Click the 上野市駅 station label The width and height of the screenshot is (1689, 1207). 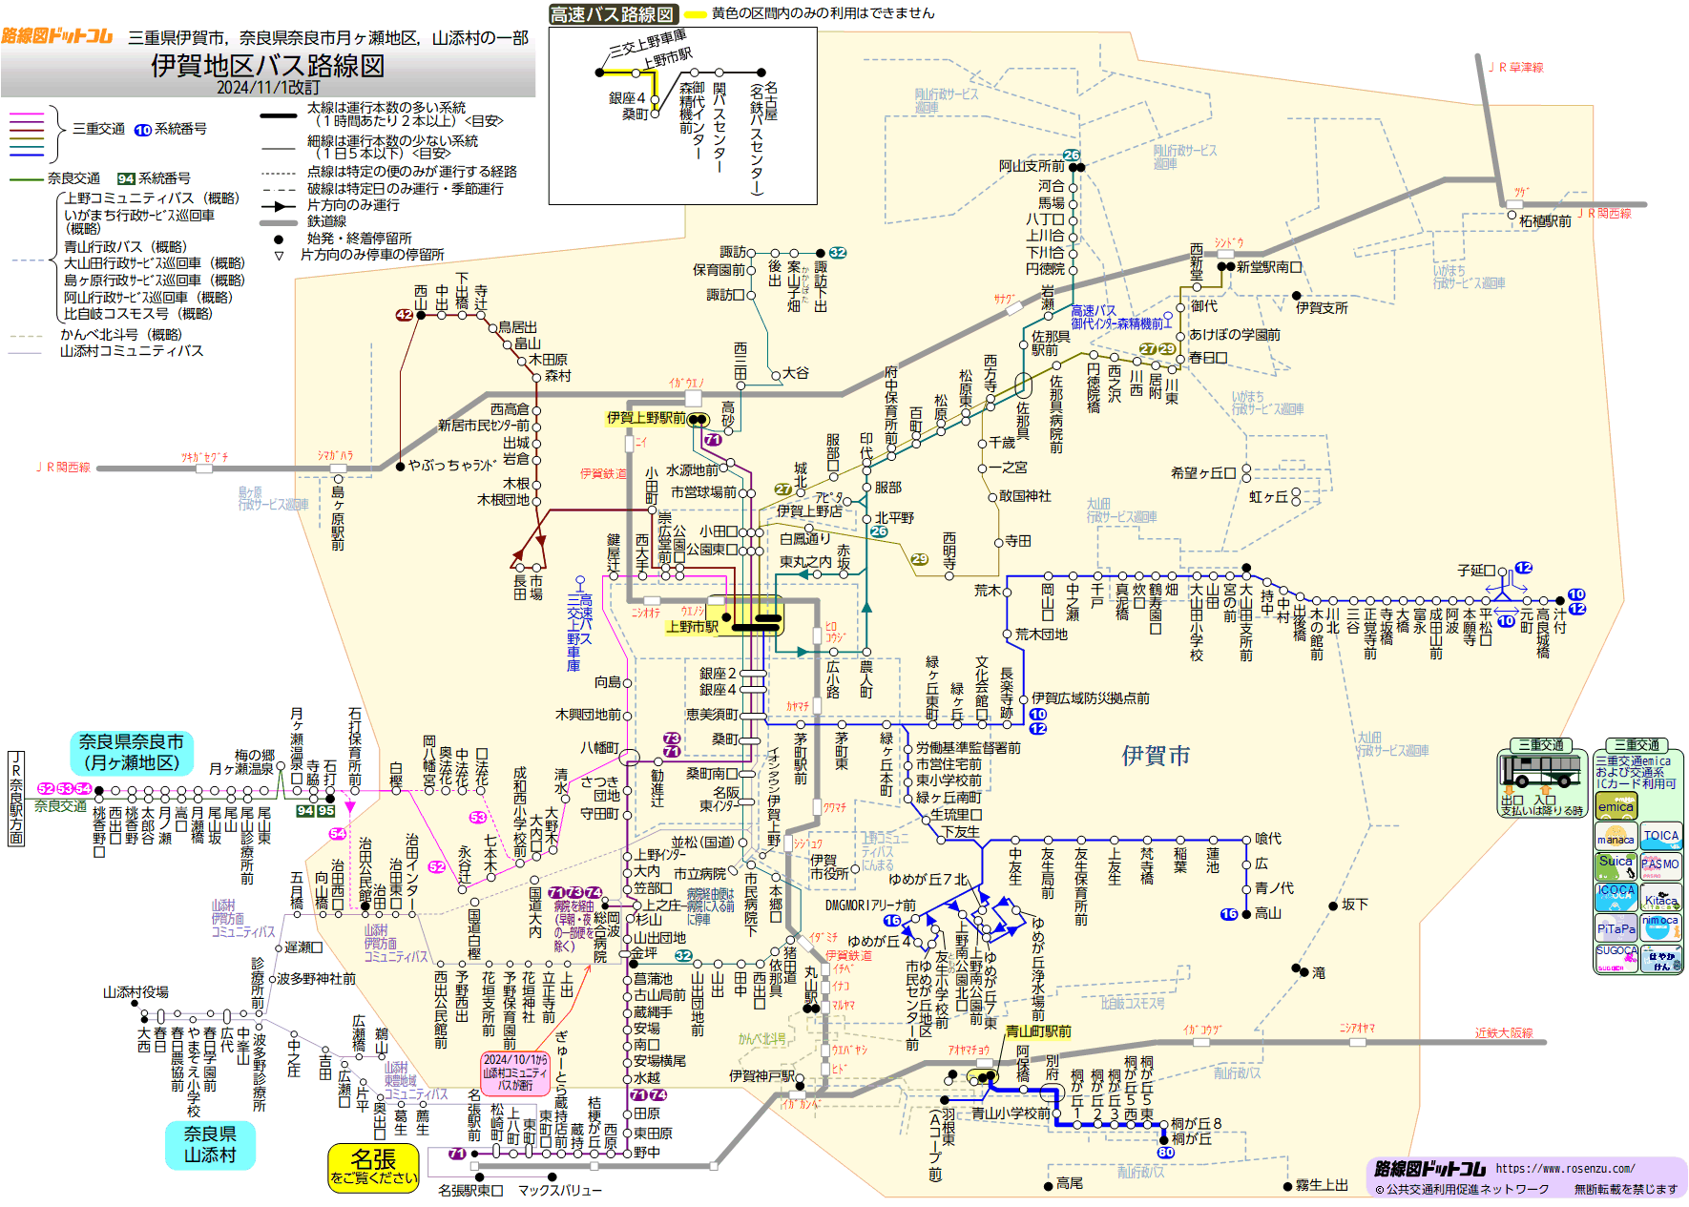(692, 627)
